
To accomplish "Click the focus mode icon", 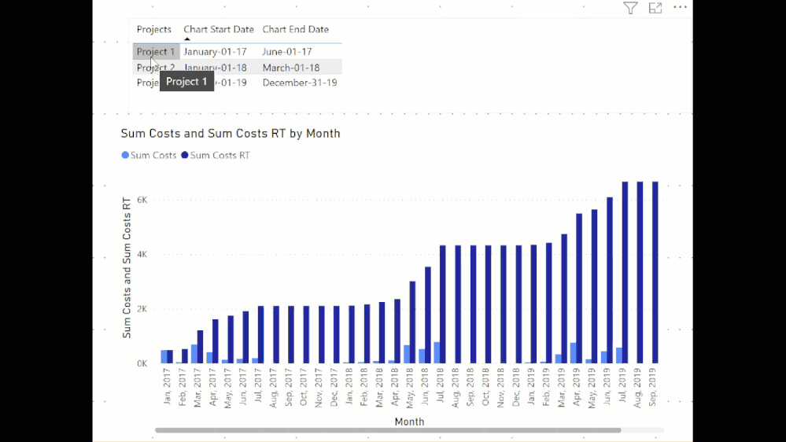I will click(655, 8).
